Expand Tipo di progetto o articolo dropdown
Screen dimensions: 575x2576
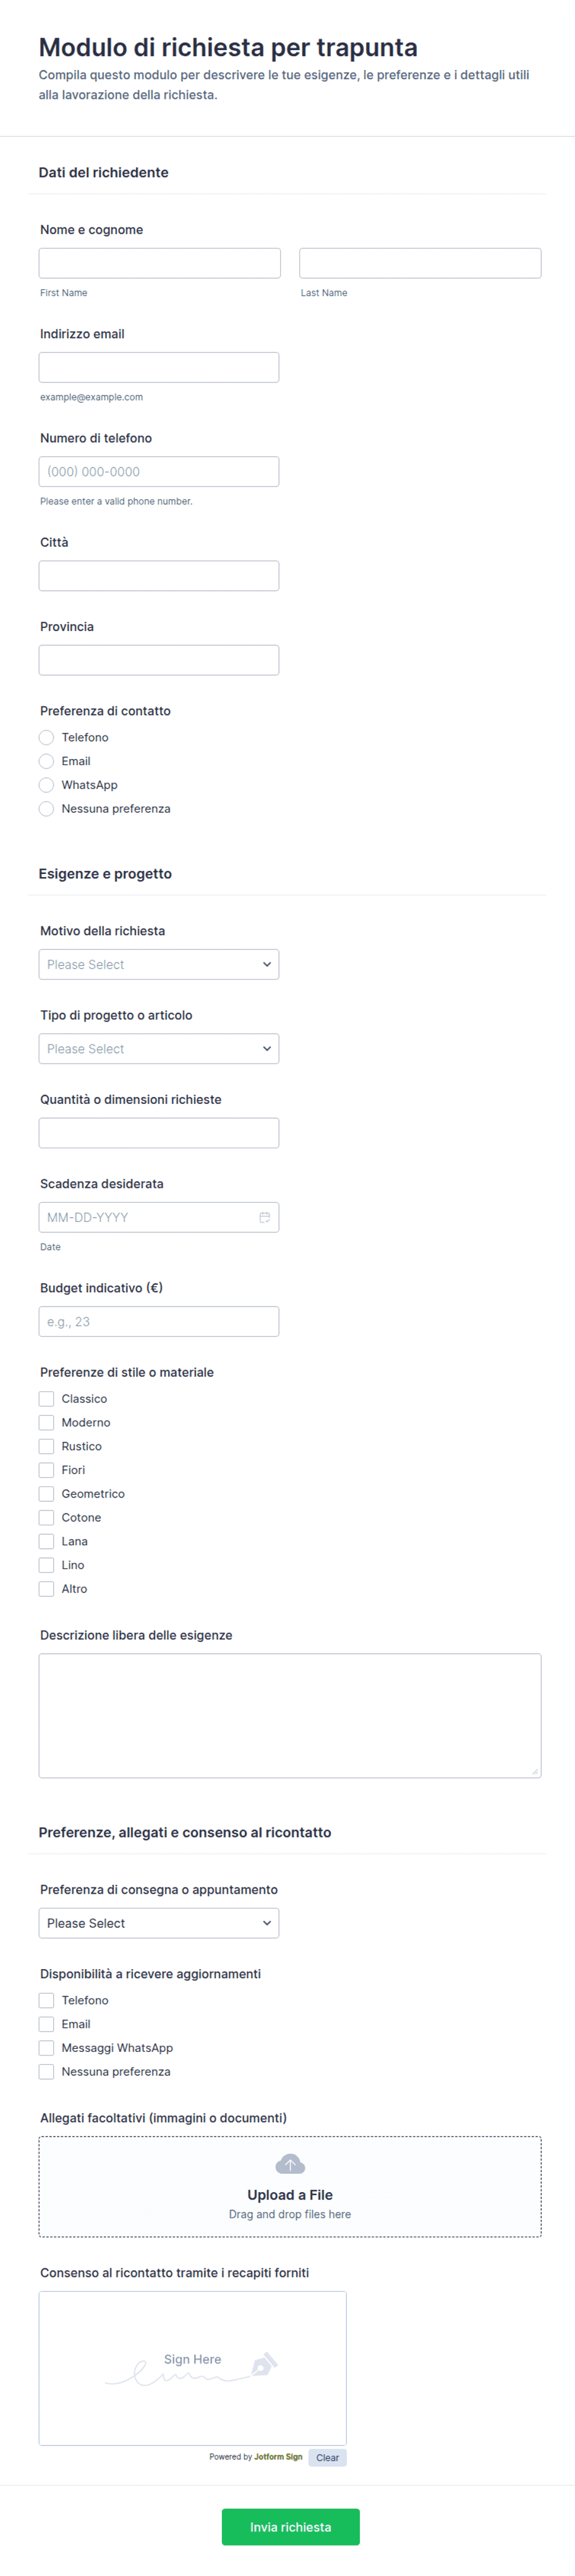pyautogui.click(x=159, y=1049)
